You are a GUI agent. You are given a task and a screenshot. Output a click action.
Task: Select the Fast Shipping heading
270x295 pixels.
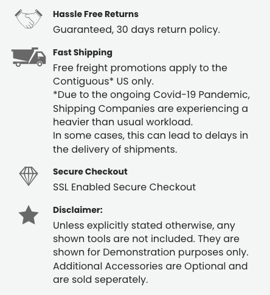(x=83, y=53)
